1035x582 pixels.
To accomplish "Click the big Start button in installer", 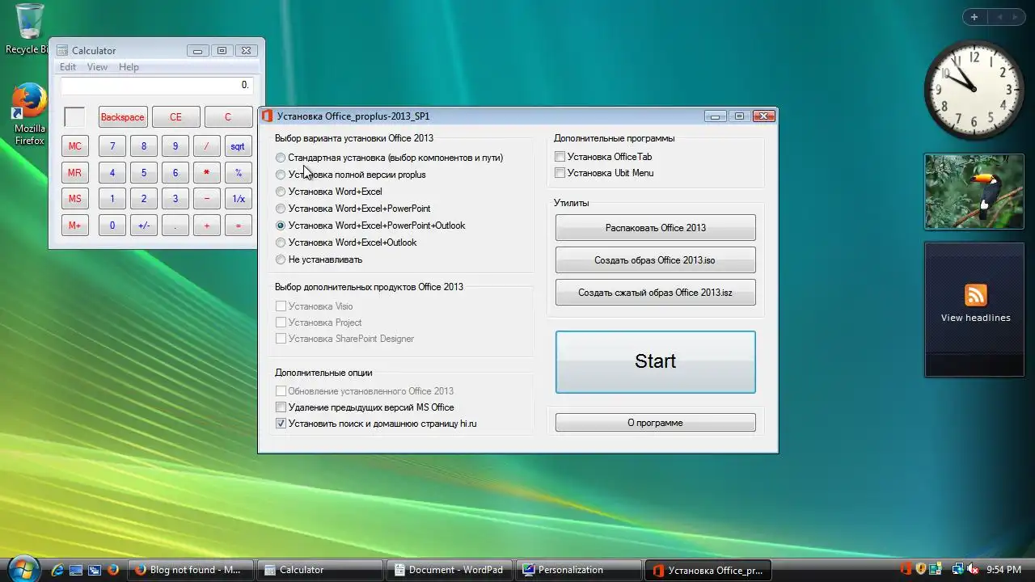I will (x=655, y=361).
